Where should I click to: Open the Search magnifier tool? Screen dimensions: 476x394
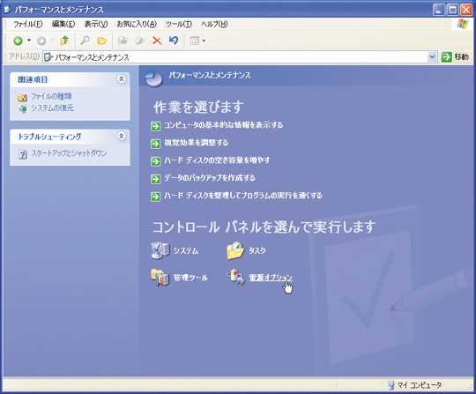[x=85, y=41]
